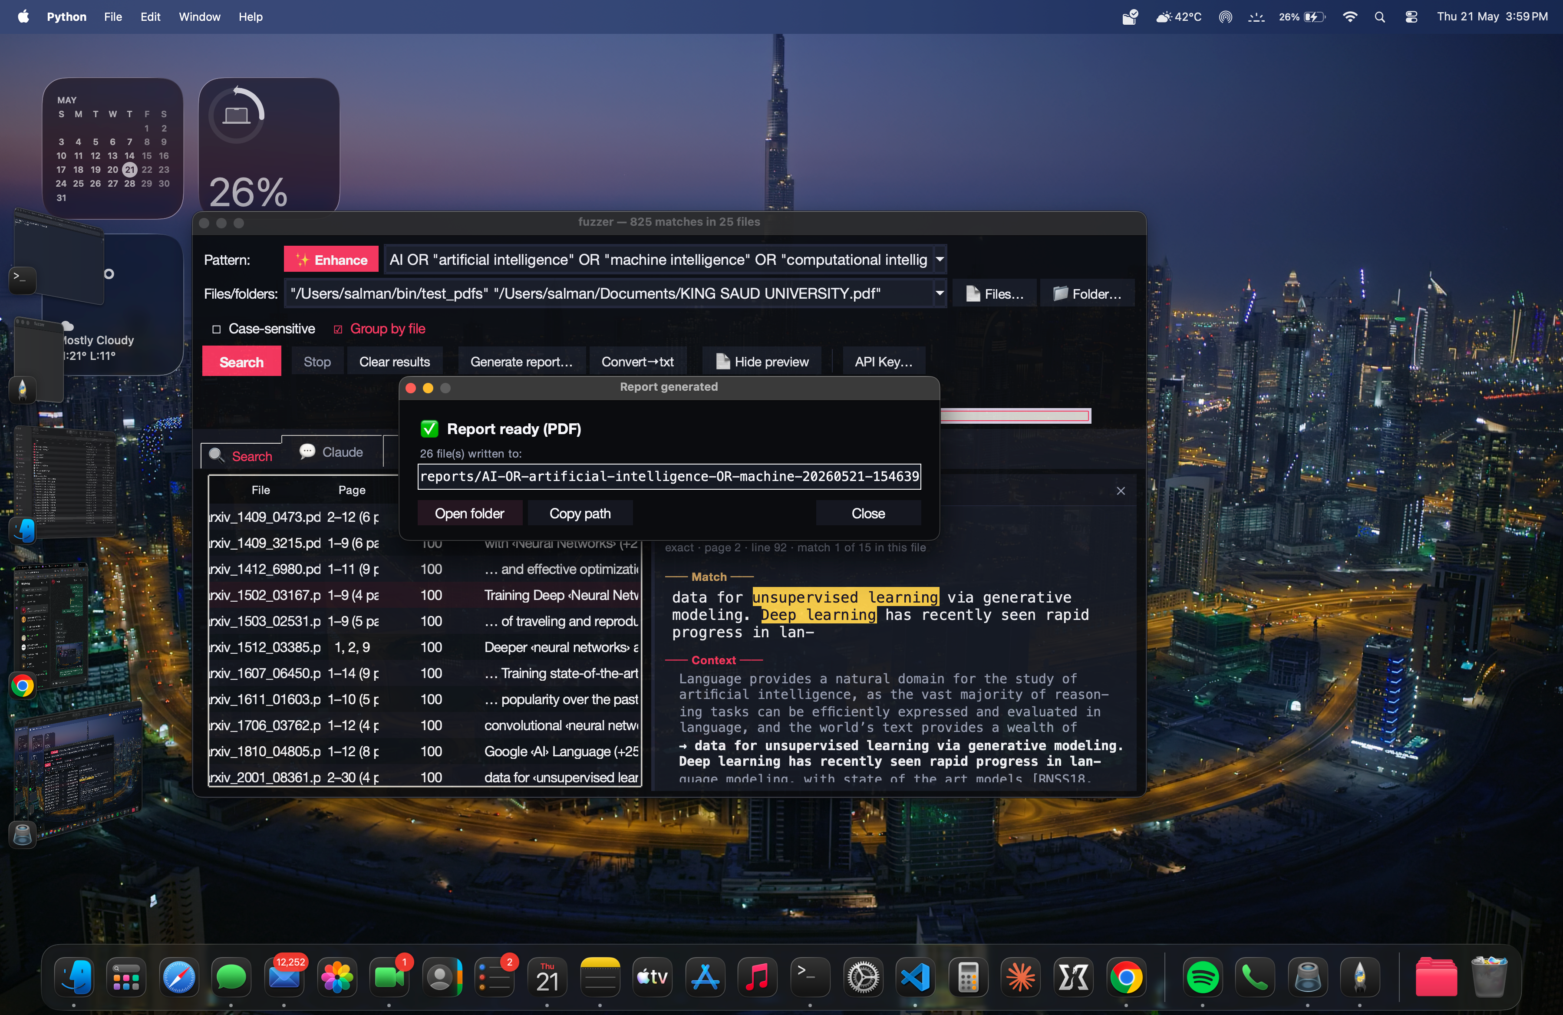
Task: Click the Stop button
Action: pyautogui.click(x=317, y=362)
